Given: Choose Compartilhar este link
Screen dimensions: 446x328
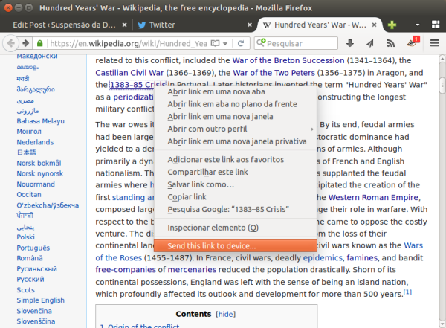Looking at the screenshot, I should pos(236,172).
